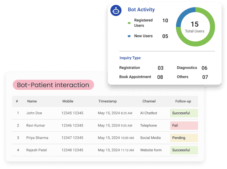This screenshot has height=169, width=227.
Task: Click the Registration inquiry count 03
Action: point(160,68)
